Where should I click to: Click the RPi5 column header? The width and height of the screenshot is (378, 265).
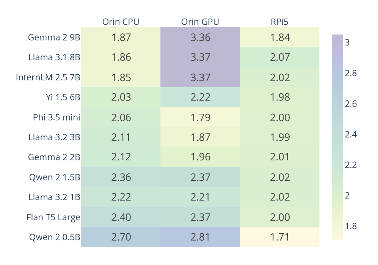(280, 22)
